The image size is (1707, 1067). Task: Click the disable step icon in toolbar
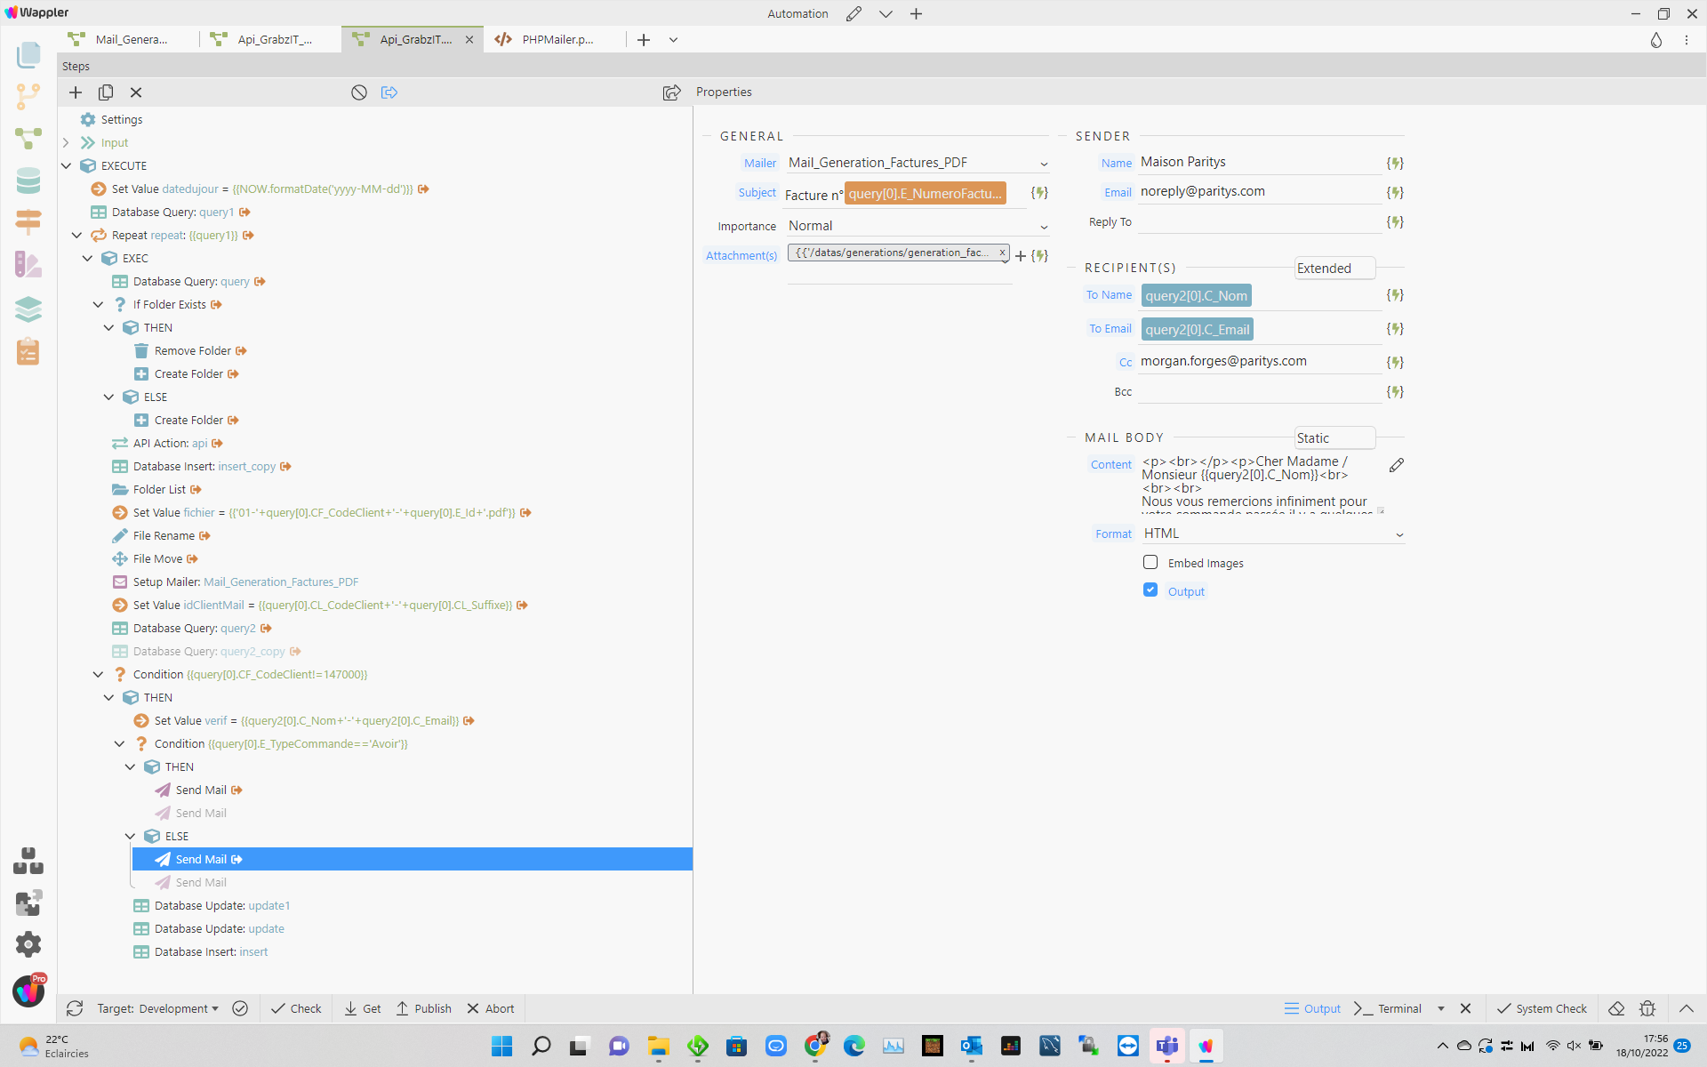359,92
